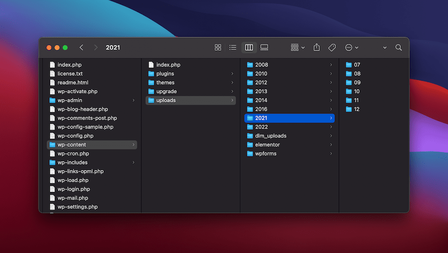Image resolution: width=448 pixels, height=253 pixels.
Task: Open the elementor folder
Action: 289,144
